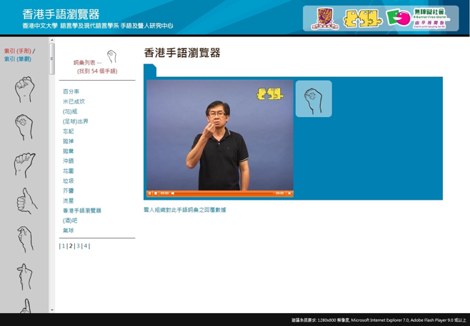Viewport: 470px width, 326px height.
Task: Click the CUHK university crest logo
Action: click(324, 19)
